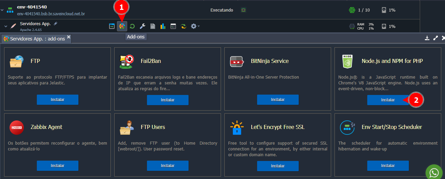Open the log file document icon

point(153,26)
